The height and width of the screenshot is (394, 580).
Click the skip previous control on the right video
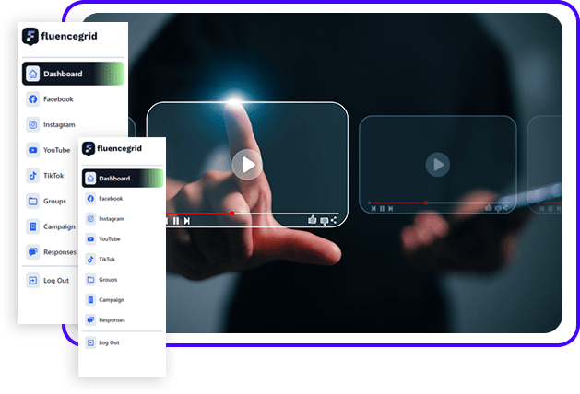[373, 209]
